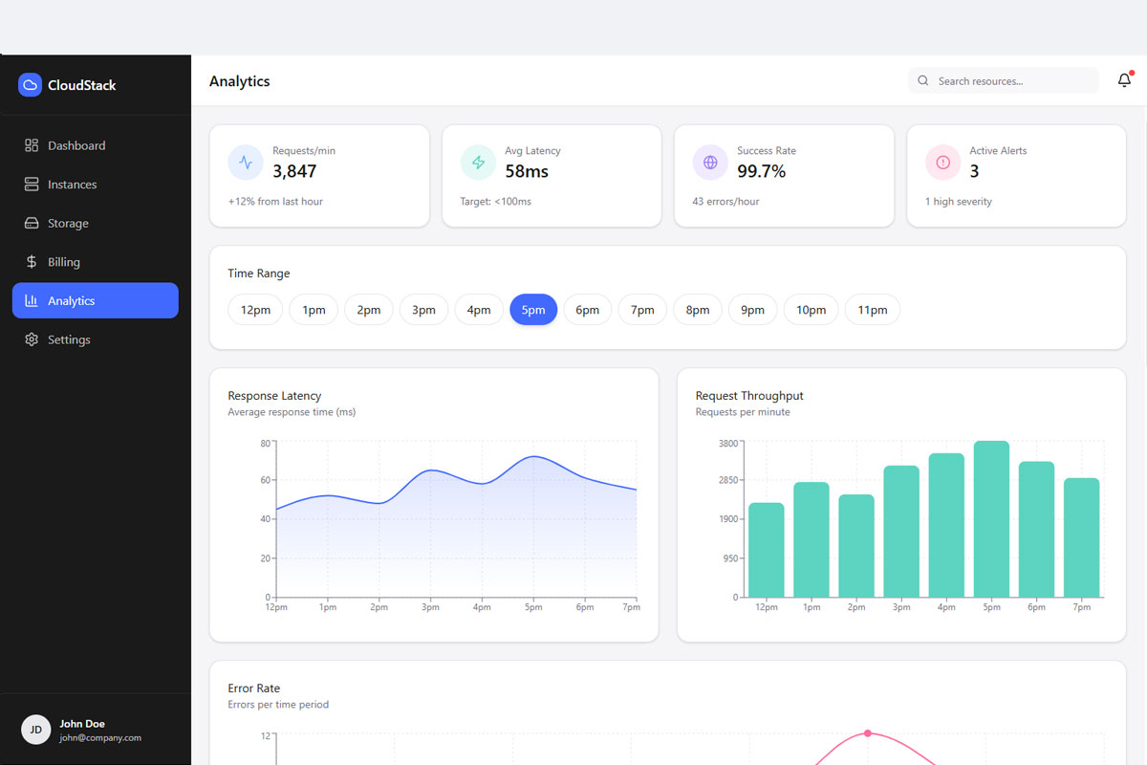Click the Active Alerts warning icon
The height and width of the screenshot is (765, 1147).
point(942,163)
